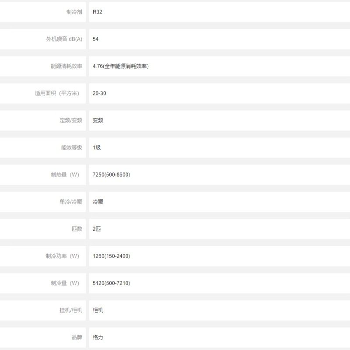The image size is (350, 350).
Task: Select the 20-30 area value
Action: [99, 93]
